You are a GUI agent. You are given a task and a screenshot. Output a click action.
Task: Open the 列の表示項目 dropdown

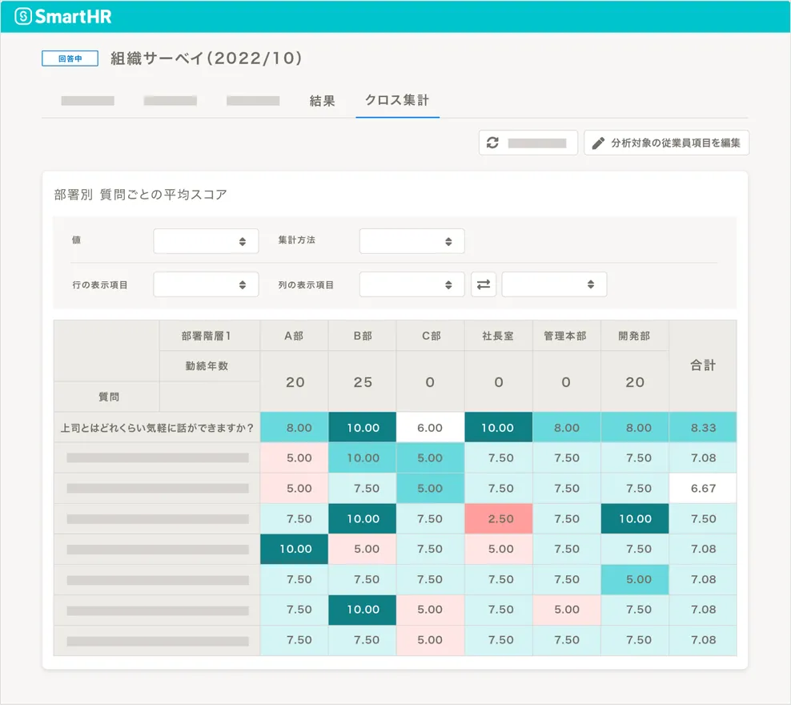click(412, 284)
